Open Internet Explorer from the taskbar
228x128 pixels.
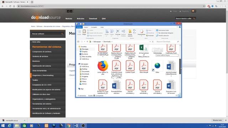pyautogui.click(x=10, y=126)
